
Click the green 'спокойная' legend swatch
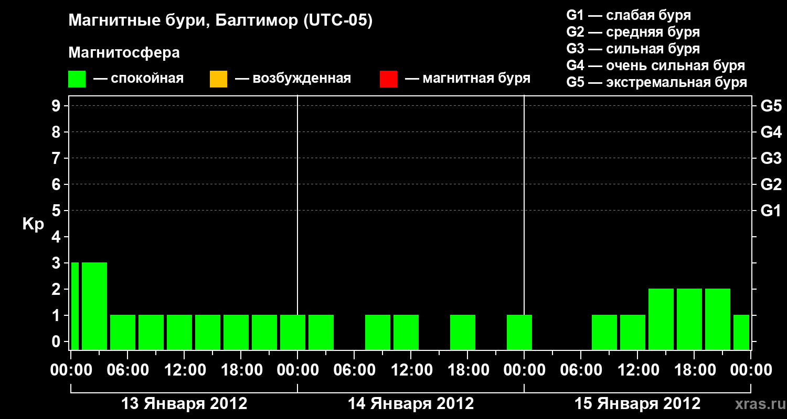click(77, 79)
